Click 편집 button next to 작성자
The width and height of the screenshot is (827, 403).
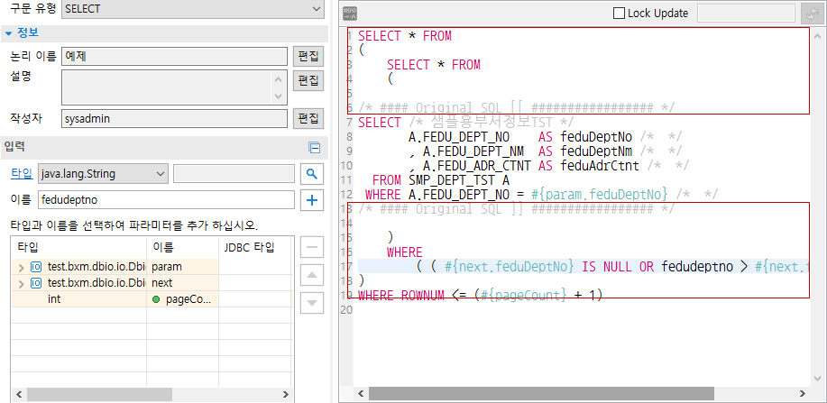point(308,118)
